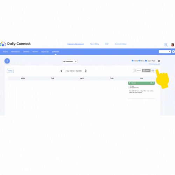Click the week date range label
The image size is (175, 175).
73,71
